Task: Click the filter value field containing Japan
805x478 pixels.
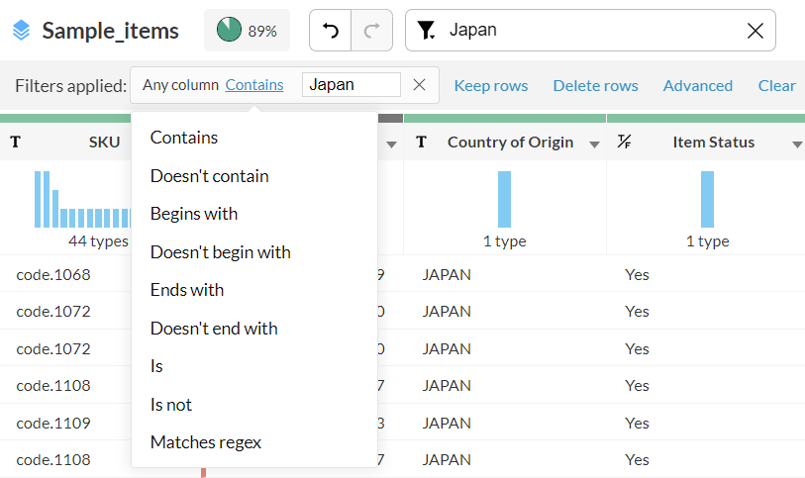Action: [x=351, y=85]
